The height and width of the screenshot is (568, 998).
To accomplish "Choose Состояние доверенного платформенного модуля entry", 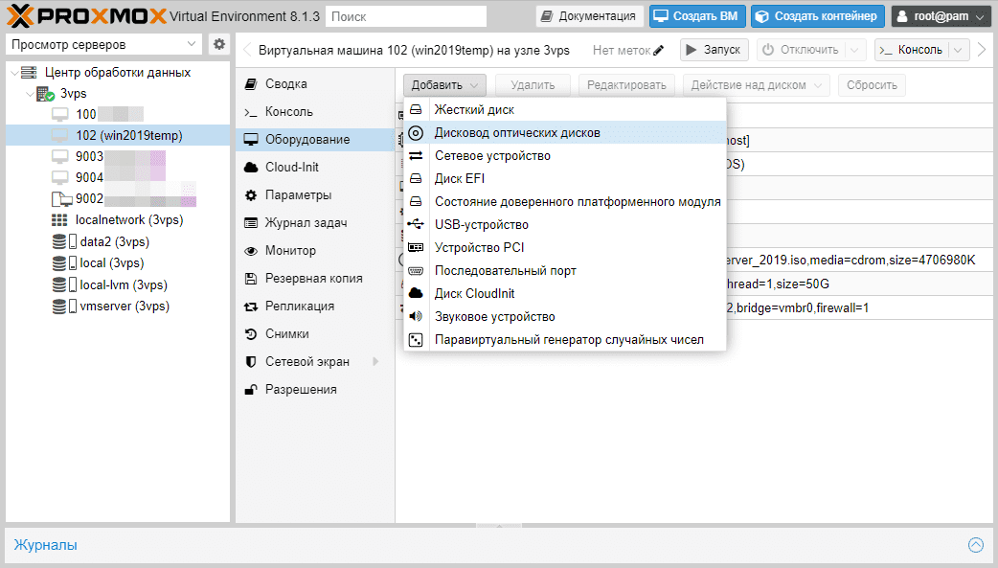I will point(565,202).
